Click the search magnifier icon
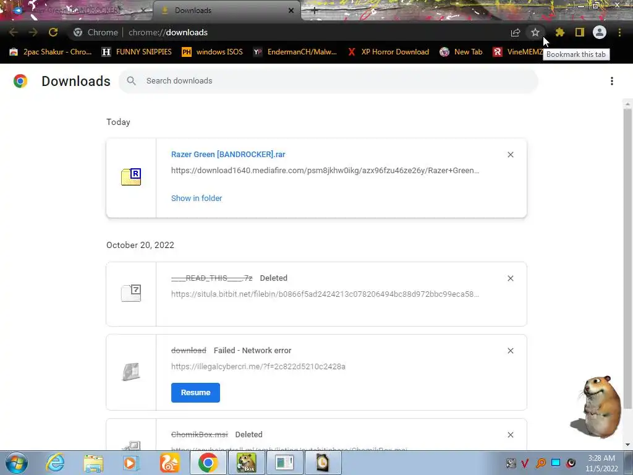The width and height of the screenshot is (633, 475). (131, 81)
